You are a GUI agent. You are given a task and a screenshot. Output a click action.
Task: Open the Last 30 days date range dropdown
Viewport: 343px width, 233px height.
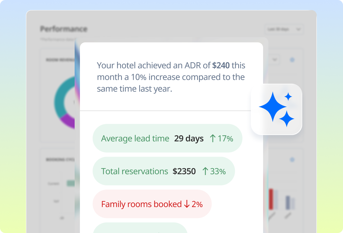click(x=284, y=29)
